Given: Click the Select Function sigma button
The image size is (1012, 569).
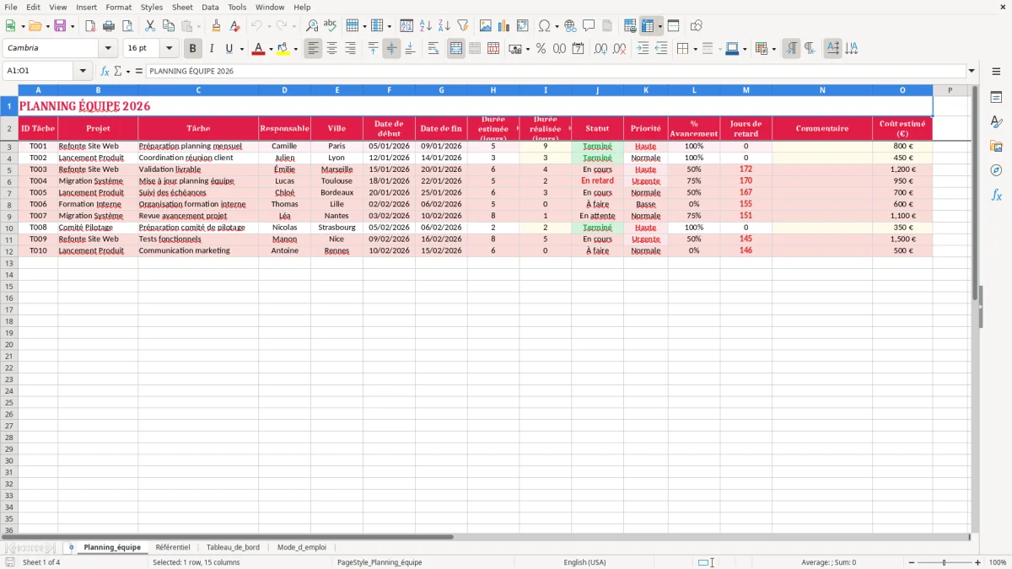Looking at the screenshot, I should [x=117, y=71].
